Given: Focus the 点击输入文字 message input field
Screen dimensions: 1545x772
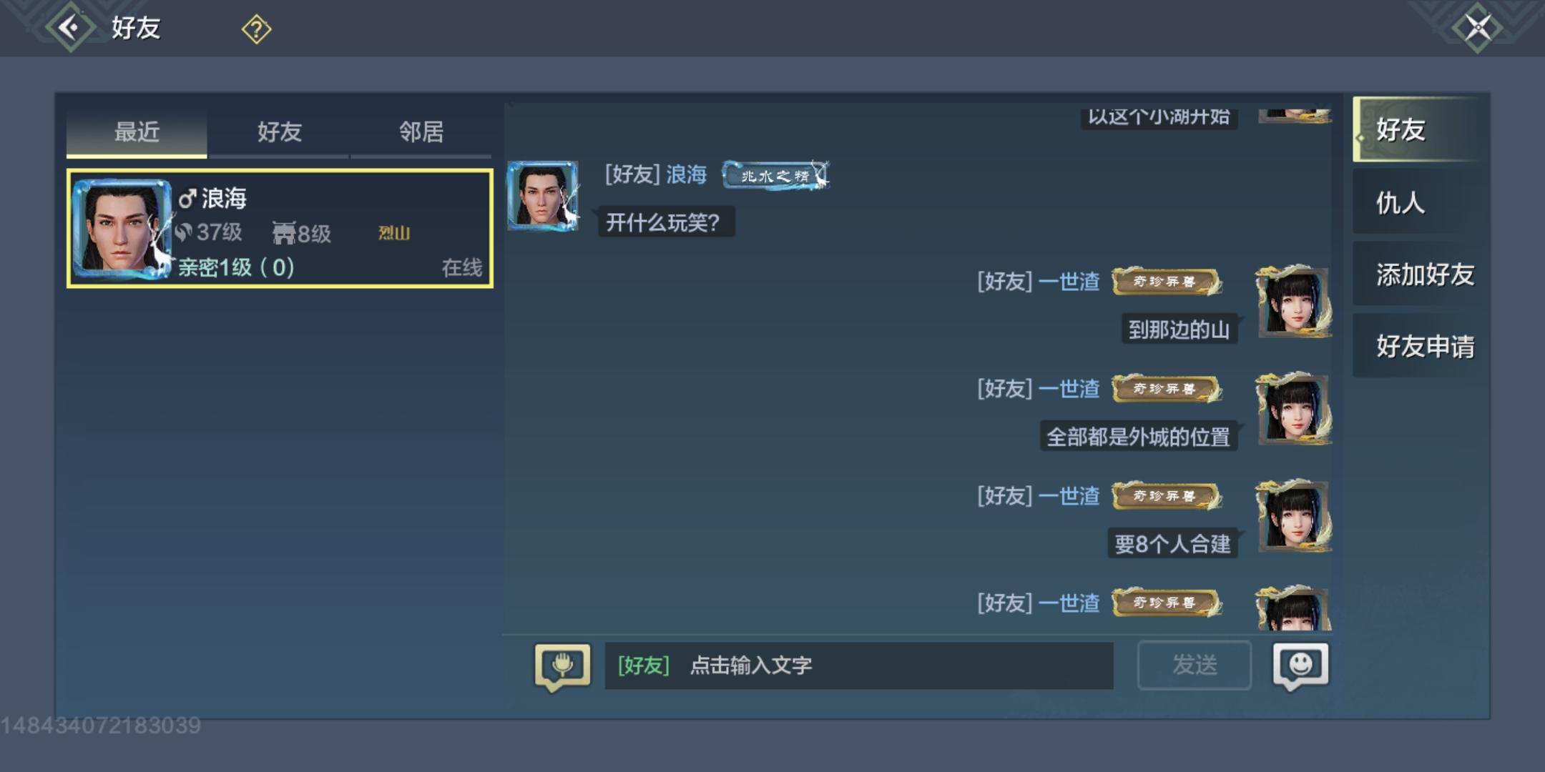Looking at the screenshot, I should coord(859,665).
